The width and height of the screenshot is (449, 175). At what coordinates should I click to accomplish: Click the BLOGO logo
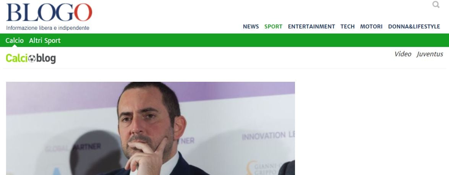49,13
